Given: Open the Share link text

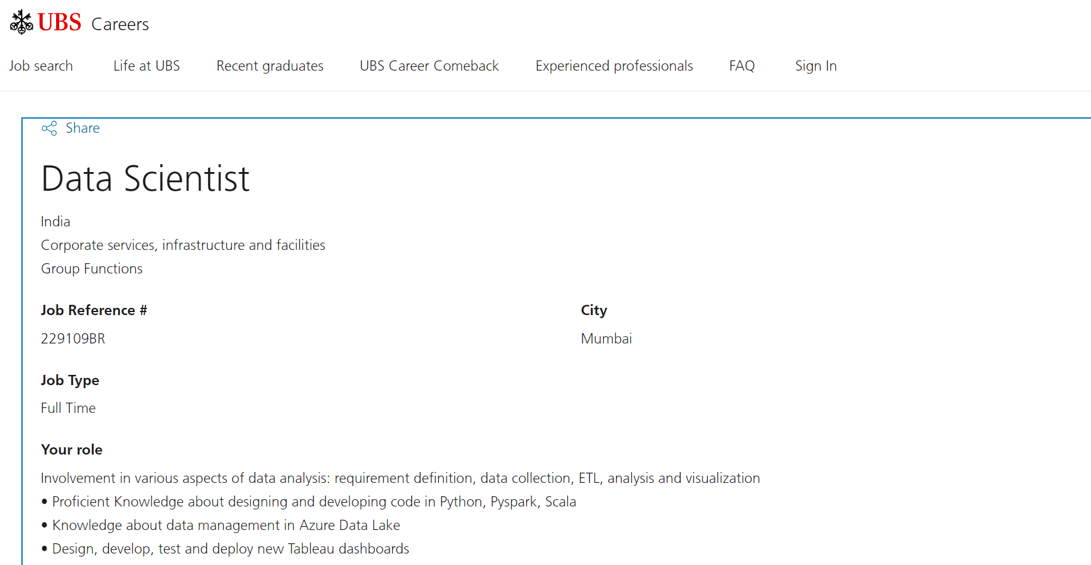Looking at the screenshot, I should click(83, 128).
